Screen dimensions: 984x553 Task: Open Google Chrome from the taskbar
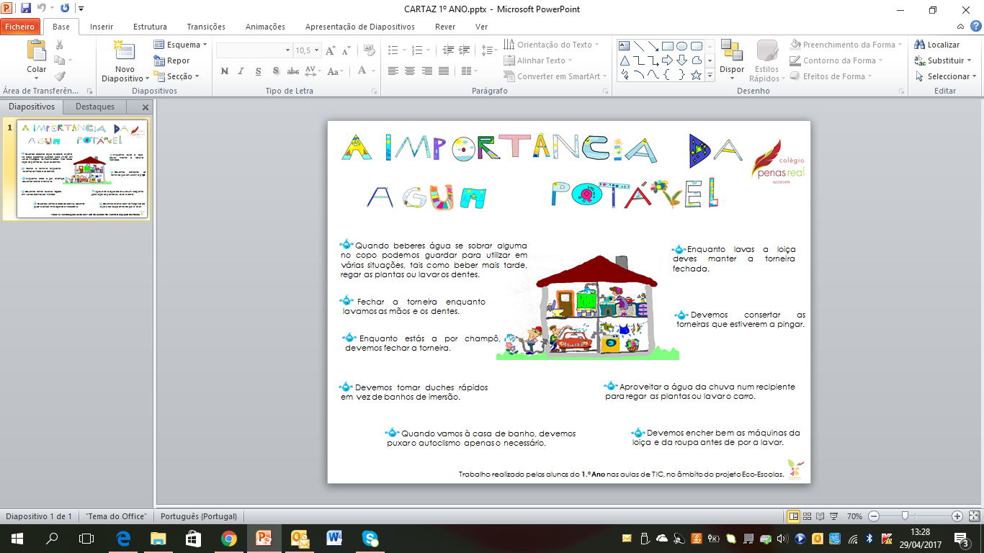click(x=228, y=538)
